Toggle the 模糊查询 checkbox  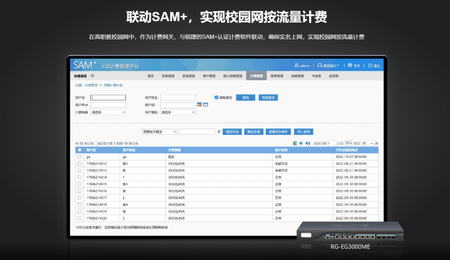point(216,98)
